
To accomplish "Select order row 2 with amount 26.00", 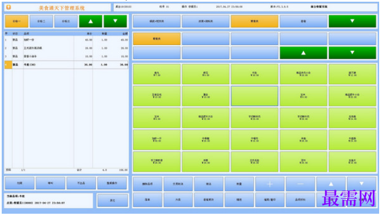I will click(x=66, y=48).
